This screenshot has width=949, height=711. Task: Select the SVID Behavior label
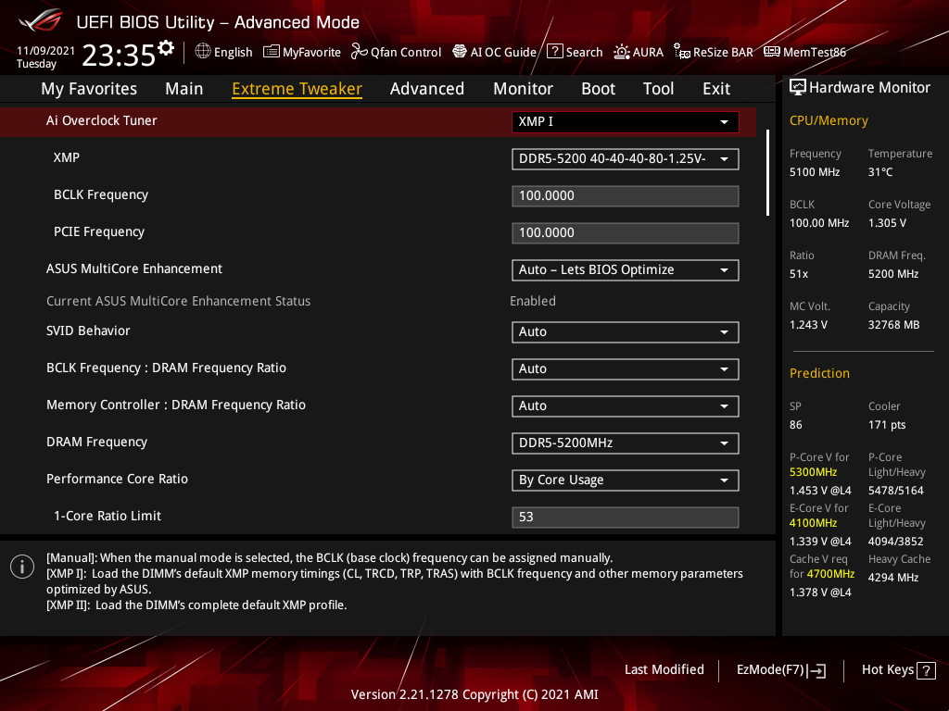pos(88,331)
